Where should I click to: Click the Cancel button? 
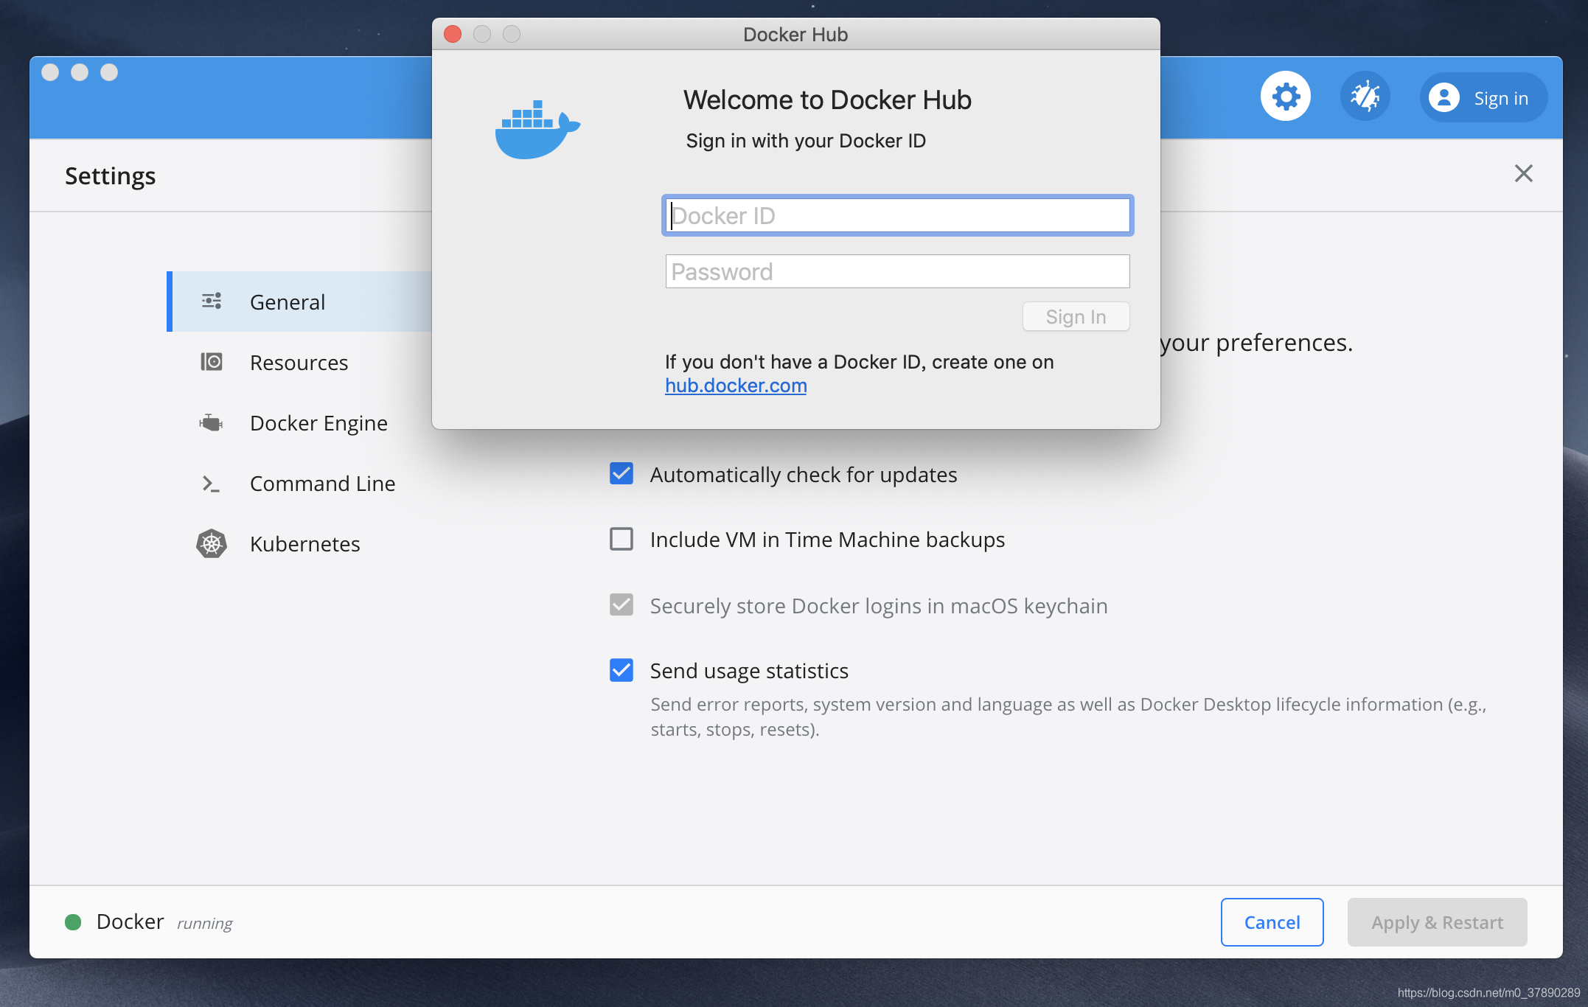(x=1272, y=922)
